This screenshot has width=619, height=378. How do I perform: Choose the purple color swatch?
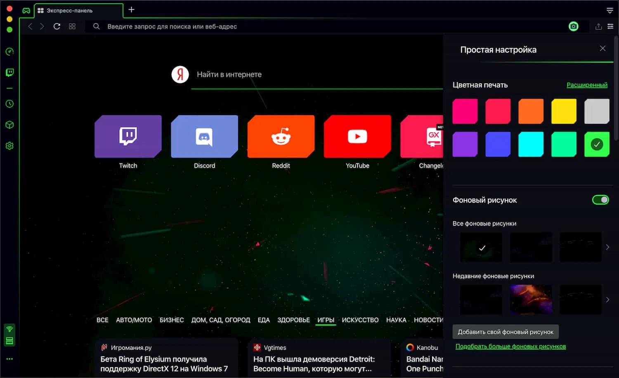[x=465, y=144]
